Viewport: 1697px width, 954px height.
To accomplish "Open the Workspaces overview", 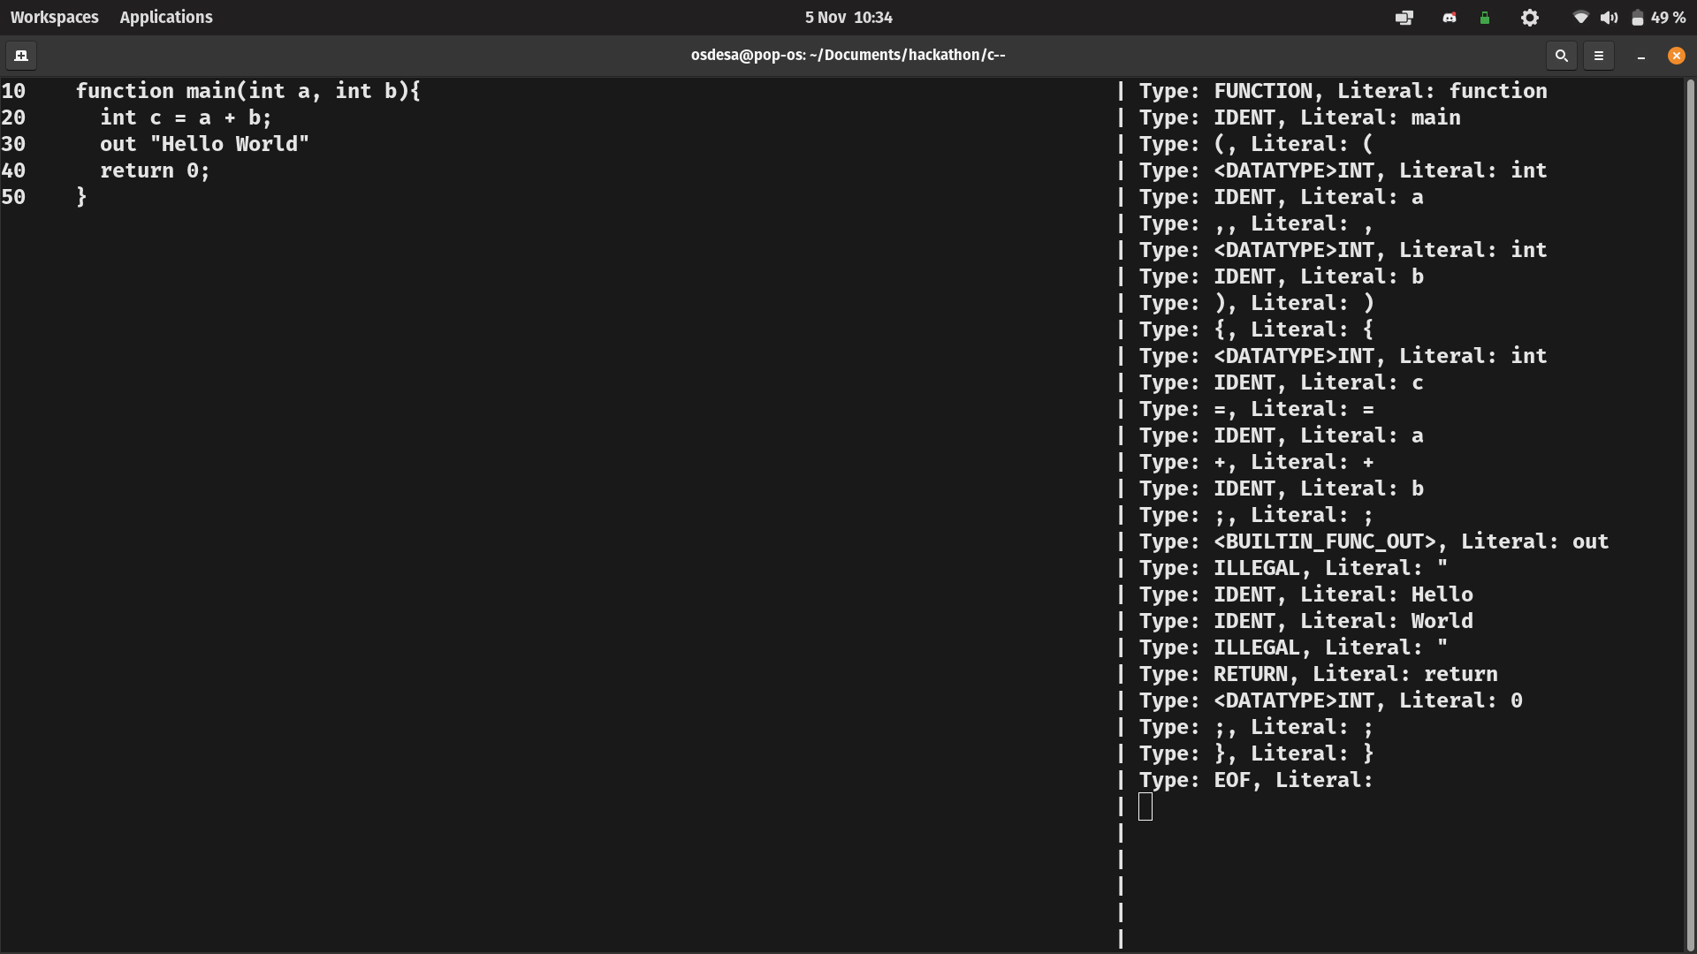I will tap(54, 18).
